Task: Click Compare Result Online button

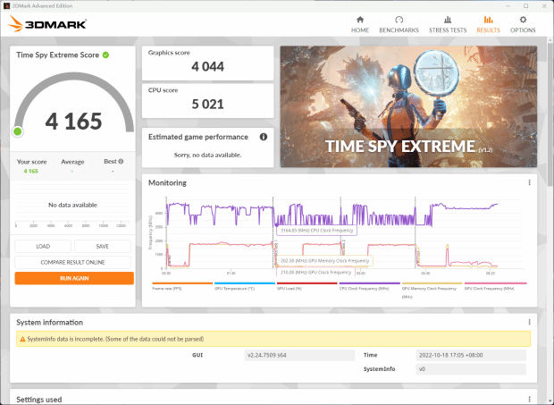Action: tap(72, 262)
